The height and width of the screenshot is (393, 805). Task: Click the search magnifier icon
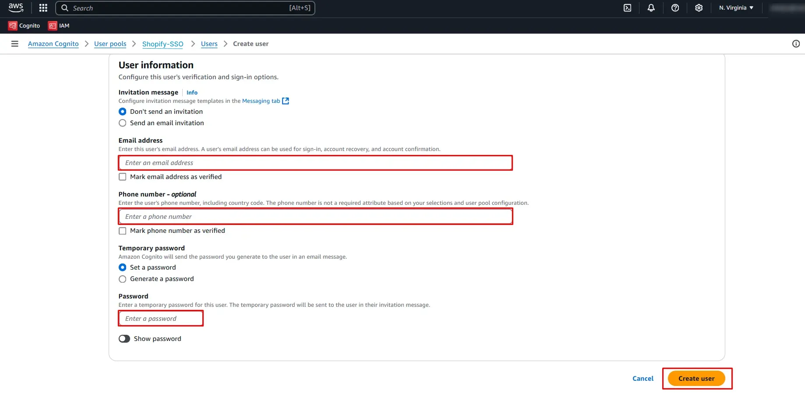pyautogui.click(x=65, y=8)
